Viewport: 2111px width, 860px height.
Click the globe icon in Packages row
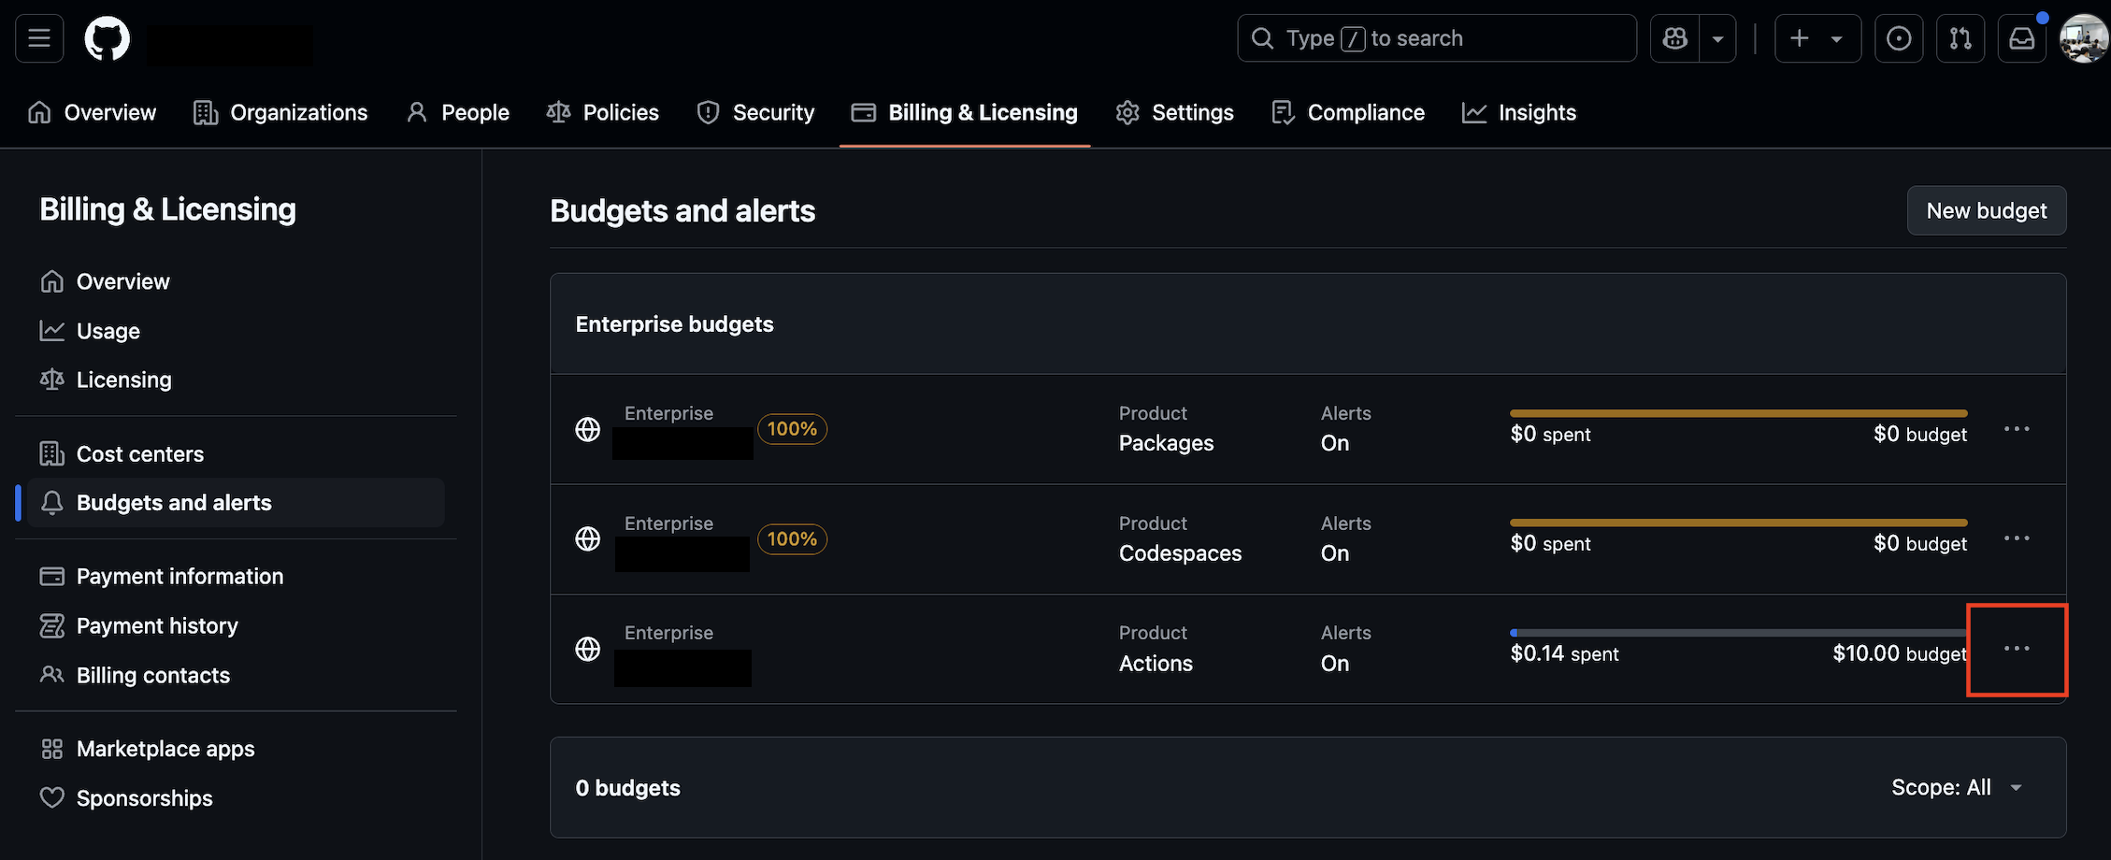pos(587,429)
